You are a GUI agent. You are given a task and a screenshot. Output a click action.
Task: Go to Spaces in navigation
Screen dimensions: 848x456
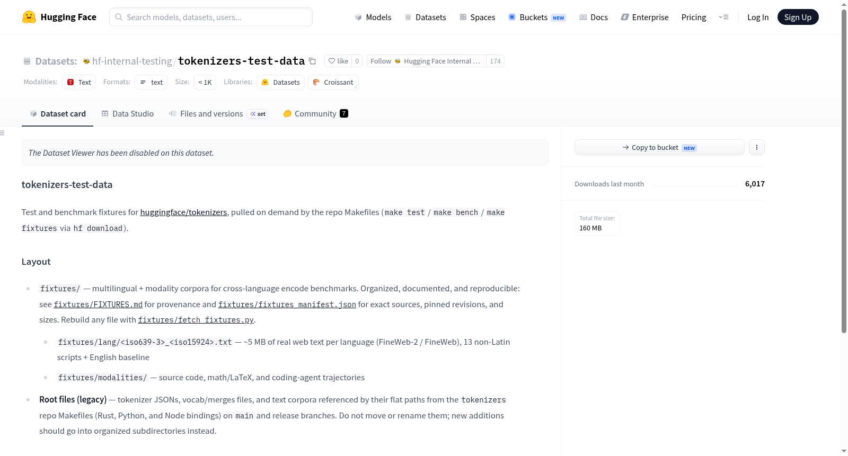[478, 17]
